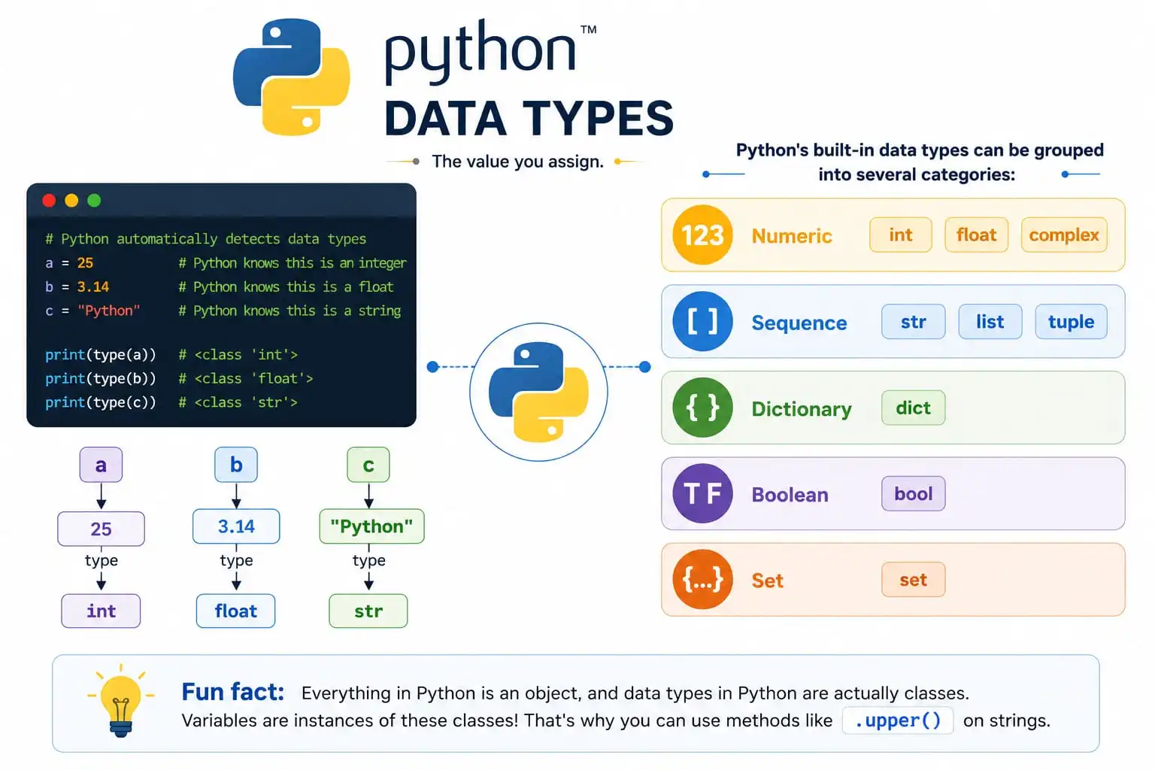Click the "type" label under "Python"
Viewport: 1155px width, 770px height.
pos(368,560)
